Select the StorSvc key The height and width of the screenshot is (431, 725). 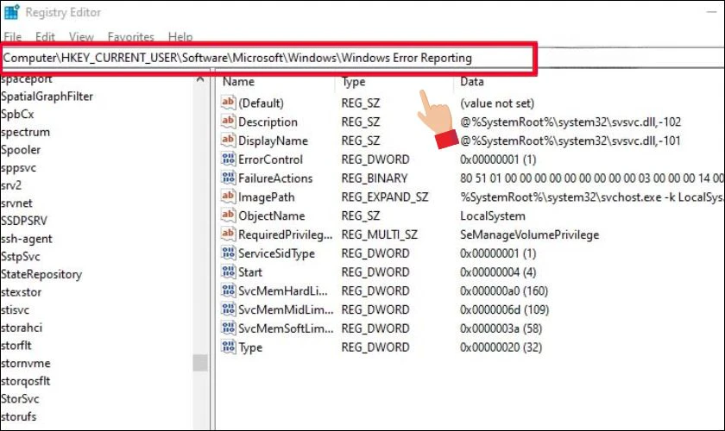[x=20, y=399]
